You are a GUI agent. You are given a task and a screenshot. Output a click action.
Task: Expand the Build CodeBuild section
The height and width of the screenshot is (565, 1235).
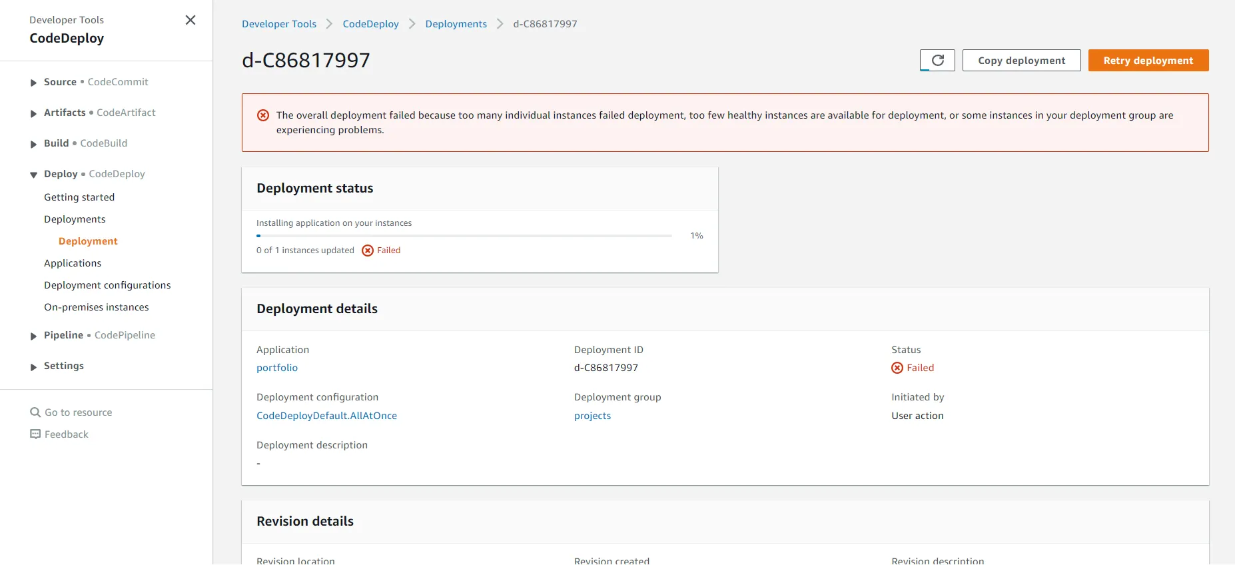pos(33,144)
